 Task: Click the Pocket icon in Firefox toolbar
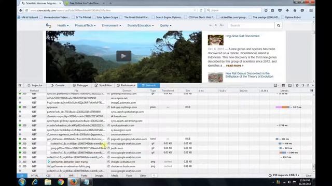tap(280, 10)
